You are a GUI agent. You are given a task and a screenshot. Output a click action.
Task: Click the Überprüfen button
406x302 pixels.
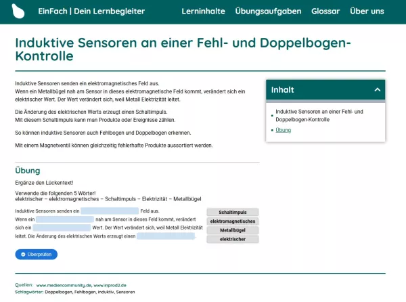click(x=37, y=255)
